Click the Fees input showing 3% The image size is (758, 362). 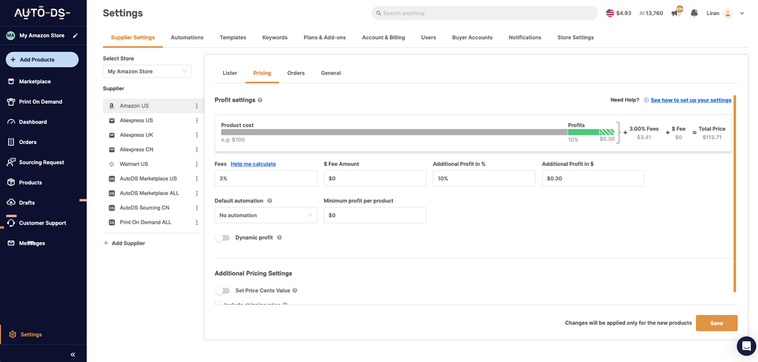[x=266, y=178]
